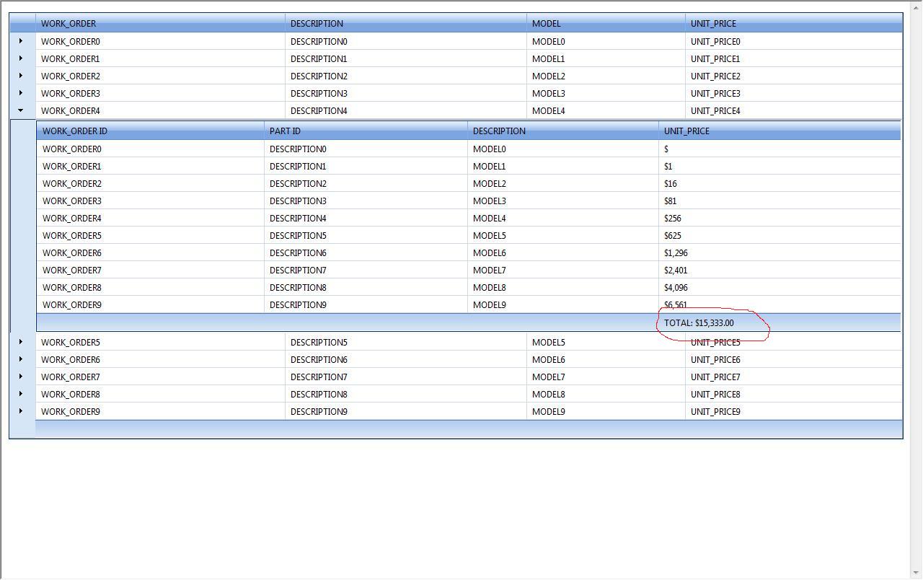Select cell UNIT_PRICE9
Viewport: 923px width, 580px height.
(x=794, y=411)
